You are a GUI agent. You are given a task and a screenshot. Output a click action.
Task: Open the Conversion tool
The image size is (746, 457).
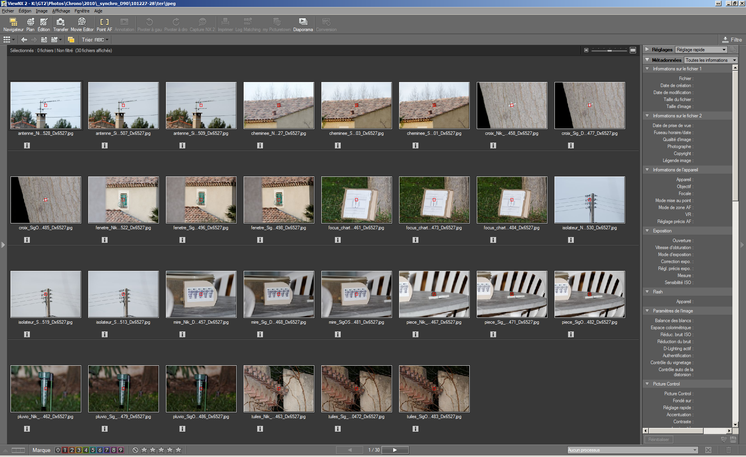click(x=326, y=24)
